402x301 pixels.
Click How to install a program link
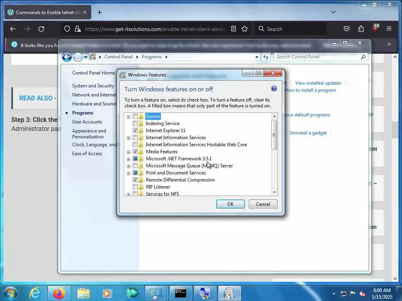(310, 90)
